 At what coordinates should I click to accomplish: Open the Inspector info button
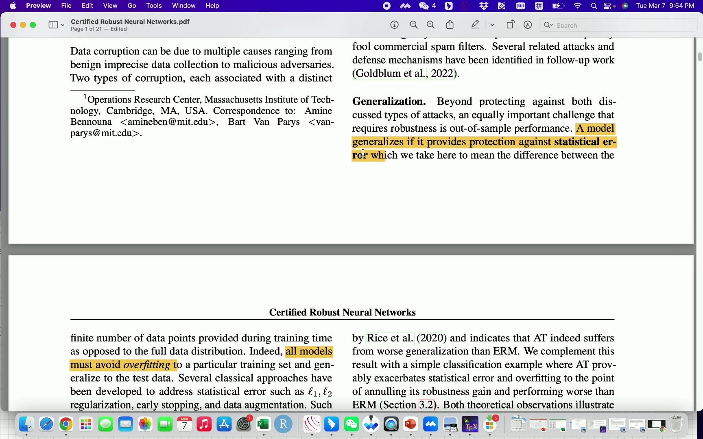[x=394, y=25]
